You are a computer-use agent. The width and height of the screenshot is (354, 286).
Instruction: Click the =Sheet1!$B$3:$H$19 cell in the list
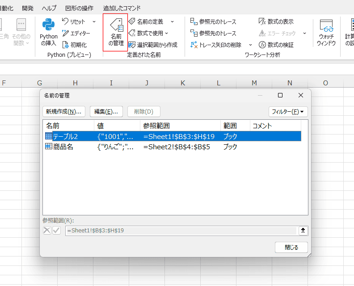179,136
